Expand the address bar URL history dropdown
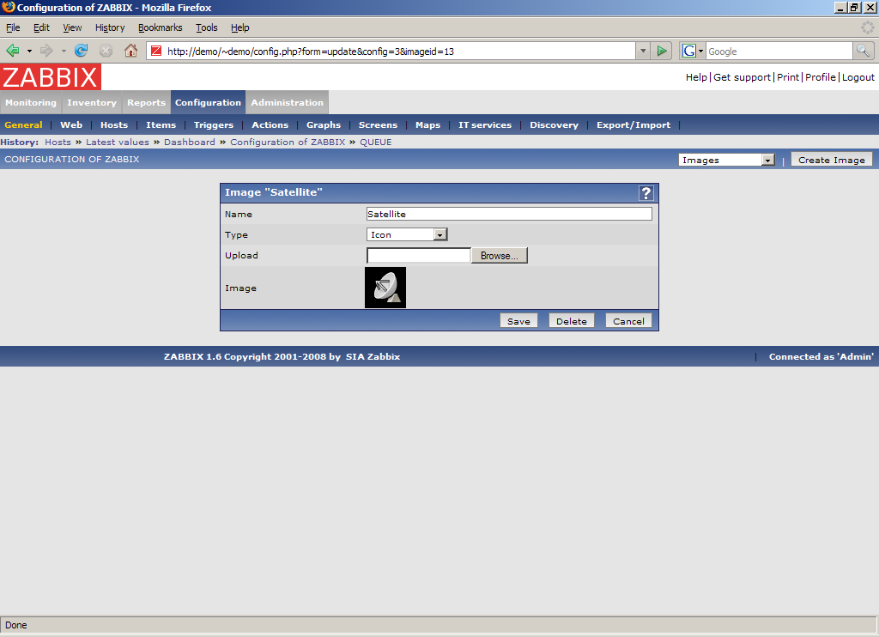The image size is (879, 637). [643, 51]
